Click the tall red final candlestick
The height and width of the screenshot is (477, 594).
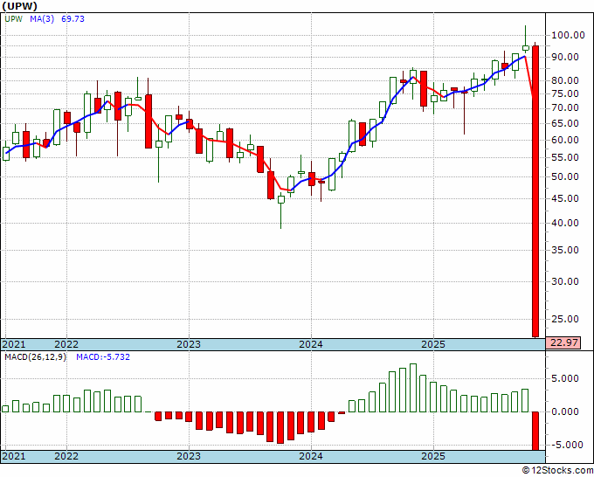(x=535, y=191)
